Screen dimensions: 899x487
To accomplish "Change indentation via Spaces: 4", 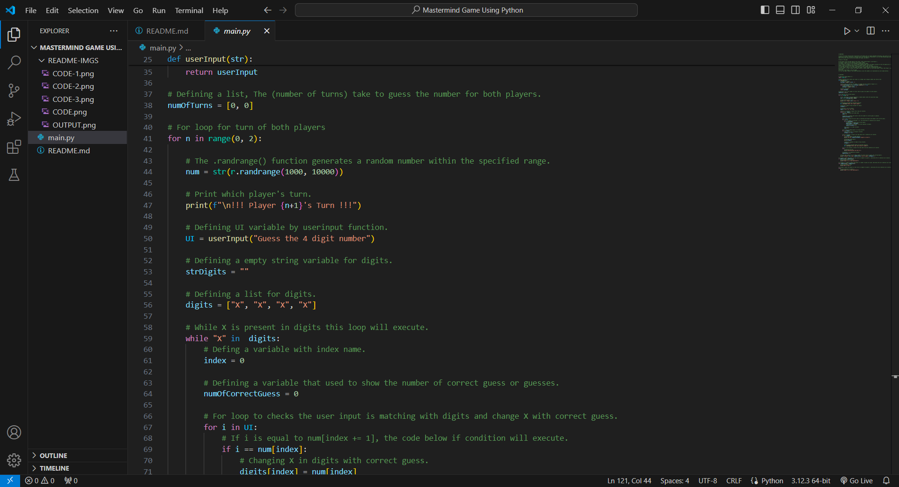I will click(674, 480).
